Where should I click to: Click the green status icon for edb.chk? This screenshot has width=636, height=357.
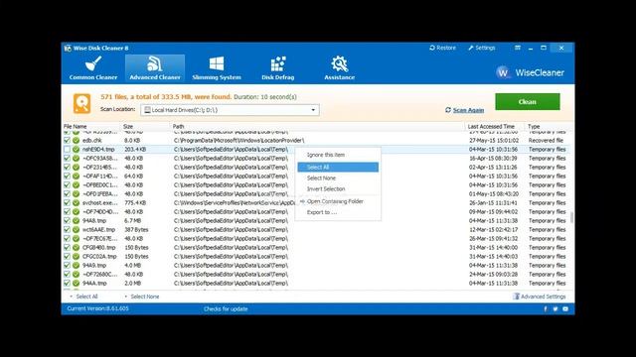pyautogui.click(x=76, y=141)
